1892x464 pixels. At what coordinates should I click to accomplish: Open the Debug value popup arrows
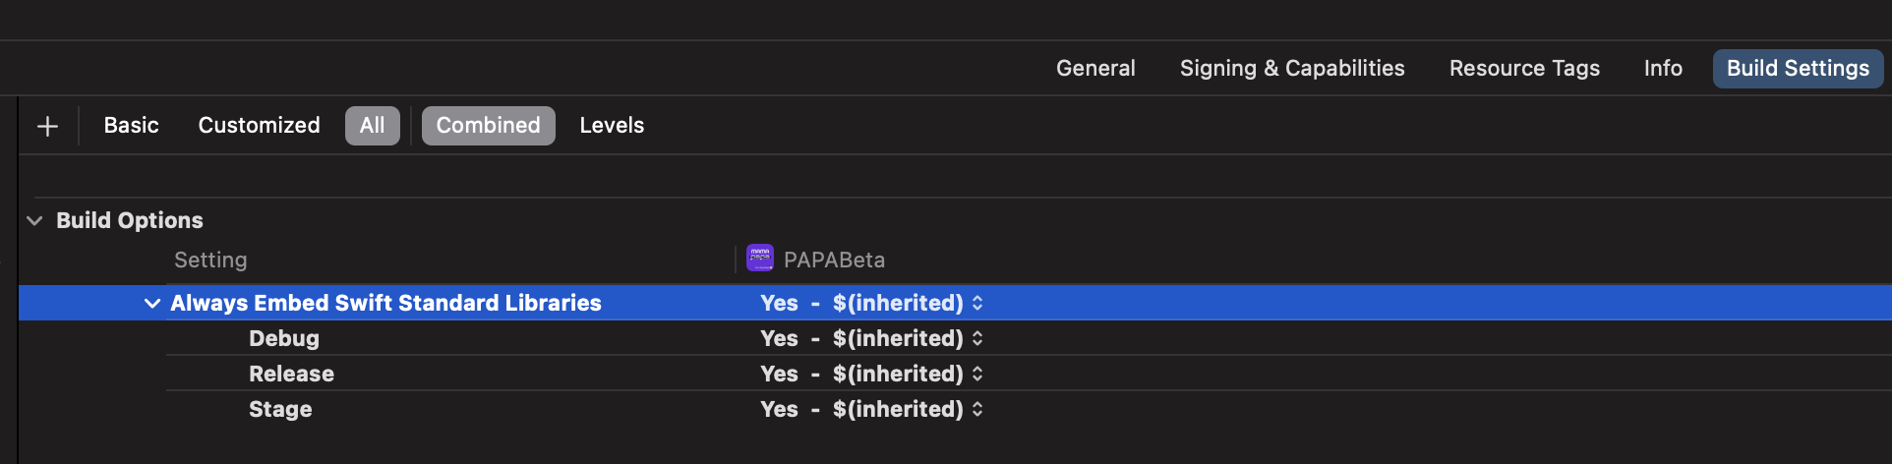point(977,338)
